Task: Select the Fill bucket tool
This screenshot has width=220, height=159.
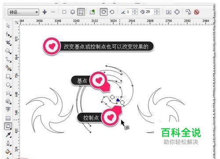Action: click(8, 152)
